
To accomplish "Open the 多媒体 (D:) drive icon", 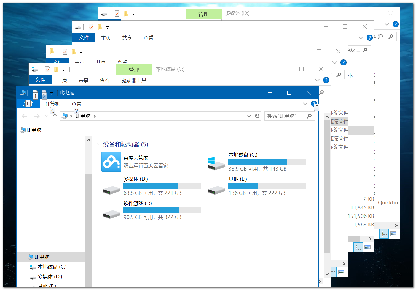I will pyautogui.click(x=111, y=190).
